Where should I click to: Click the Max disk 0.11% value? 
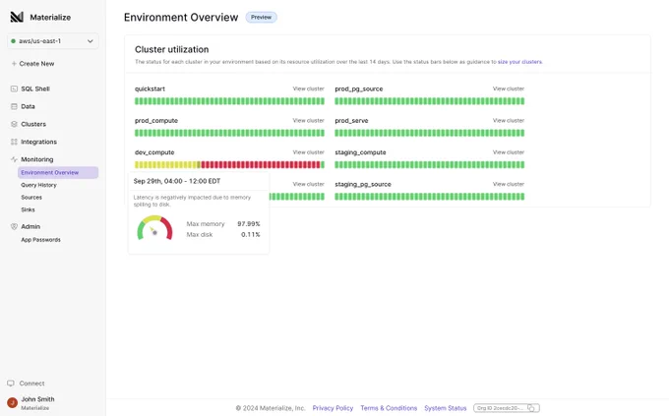(x=250, y=234)
